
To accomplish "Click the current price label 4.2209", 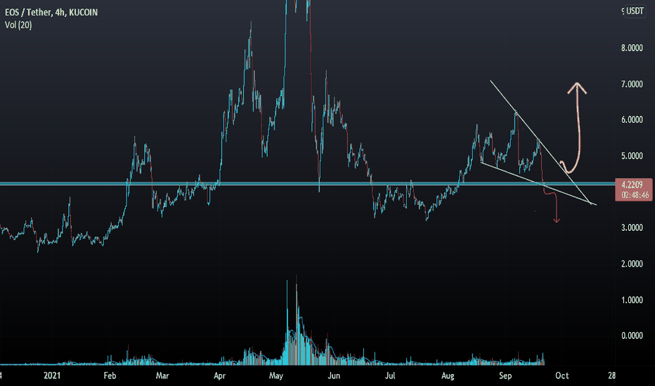I will (x=632, y=185).
